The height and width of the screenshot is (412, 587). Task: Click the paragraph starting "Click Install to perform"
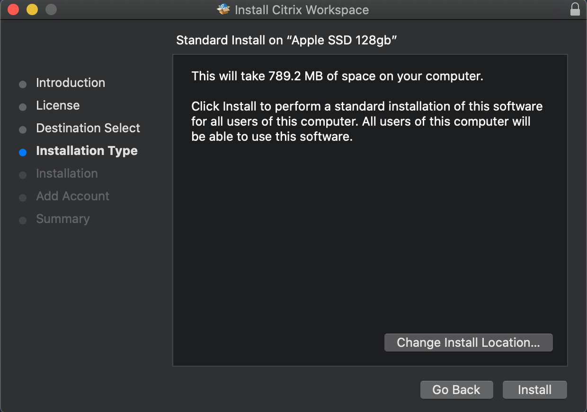[x=367, y=121]
